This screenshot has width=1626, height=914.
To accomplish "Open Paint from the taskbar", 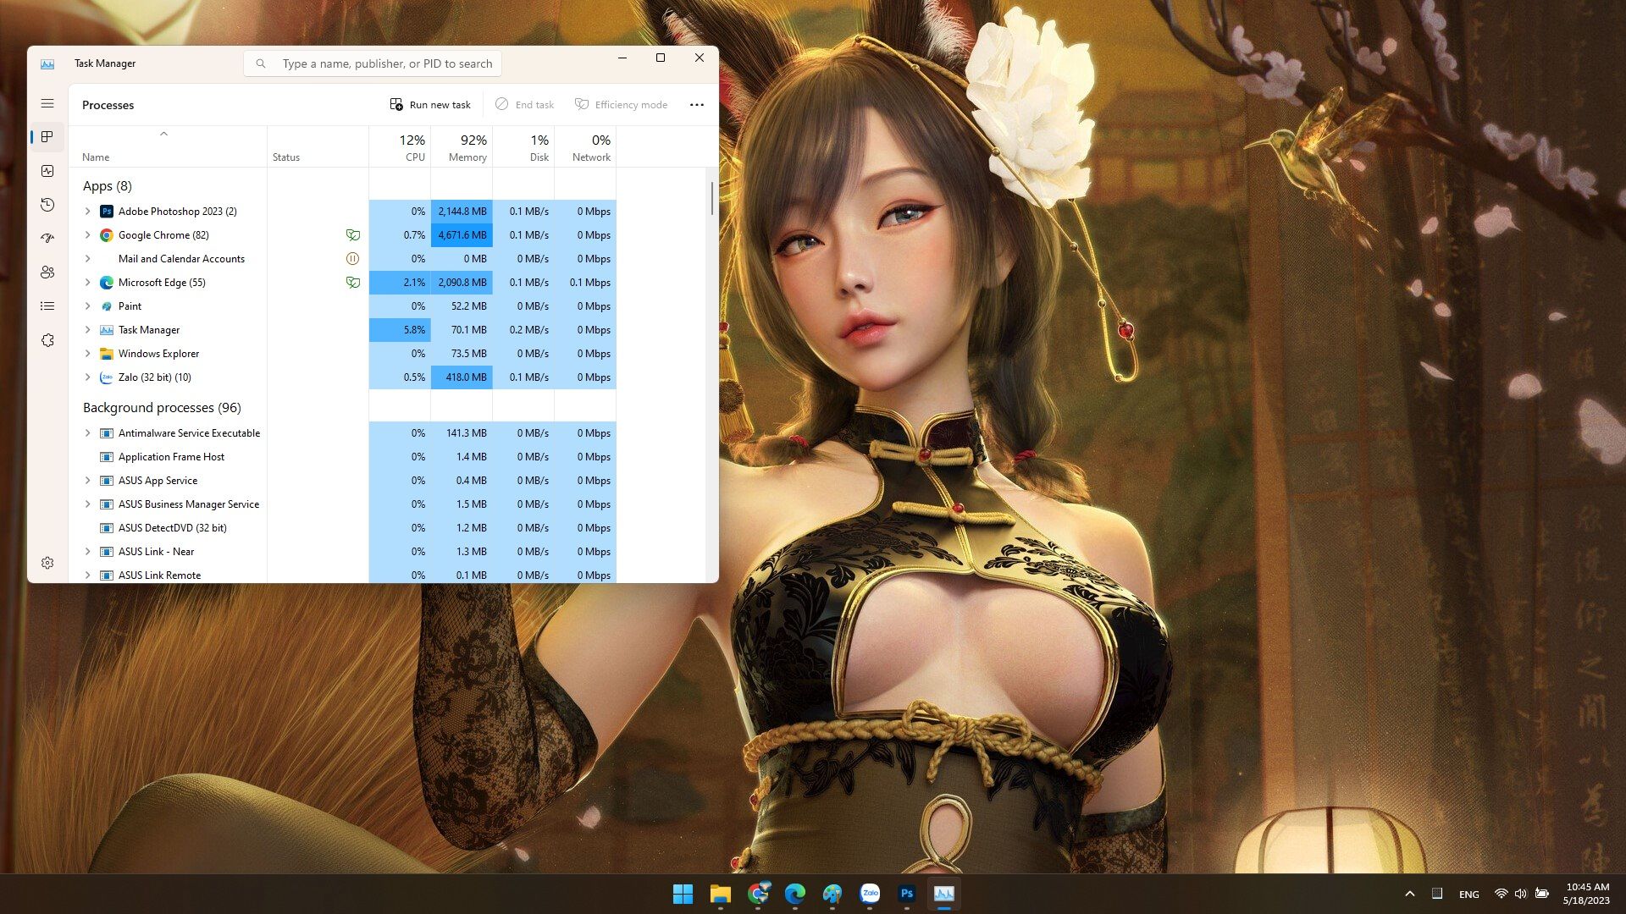I will (832, 894).
